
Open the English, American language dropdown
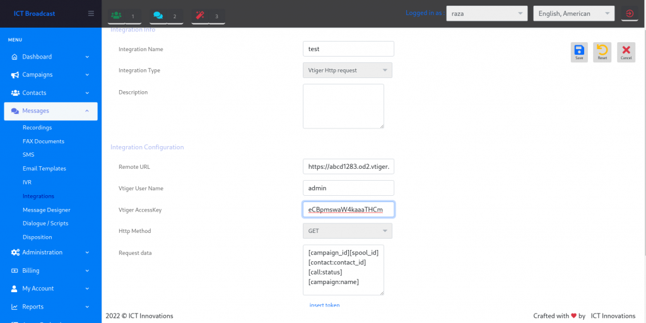573,14
